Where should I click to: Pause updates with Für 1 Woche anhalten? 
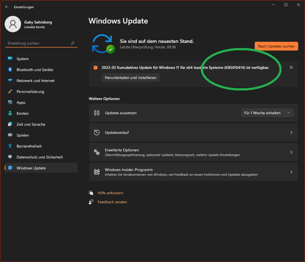tap(262, 113)
